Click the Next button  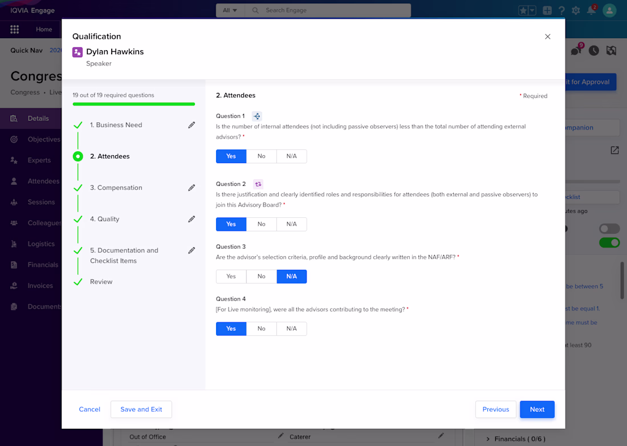tap(537, 409)
